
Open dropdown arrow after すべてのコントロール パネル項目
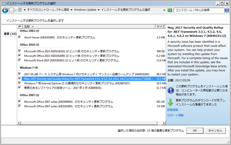(71, 10)
